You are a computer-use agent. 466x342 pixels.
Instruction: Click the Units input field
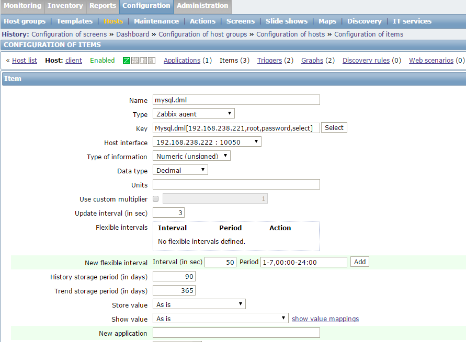click(236, 185)
